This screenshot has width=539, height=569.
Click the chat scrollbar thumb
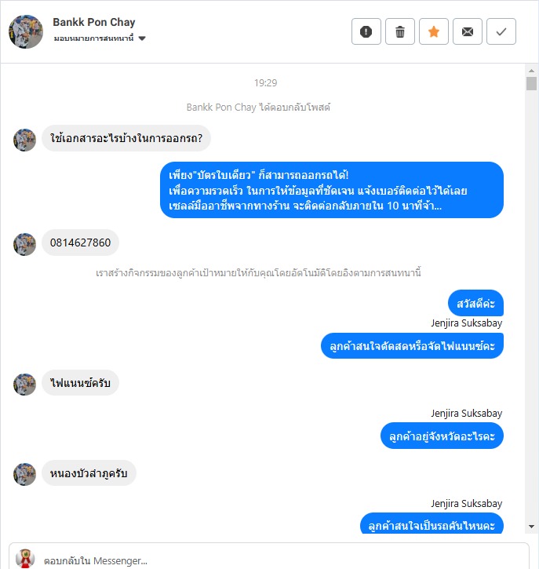pyautogui.click(x=531, y=83)
